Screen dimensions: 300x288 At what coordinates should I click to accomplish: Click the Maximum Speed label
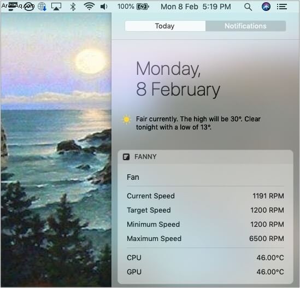pyautogui.click(x=154, y=239)
